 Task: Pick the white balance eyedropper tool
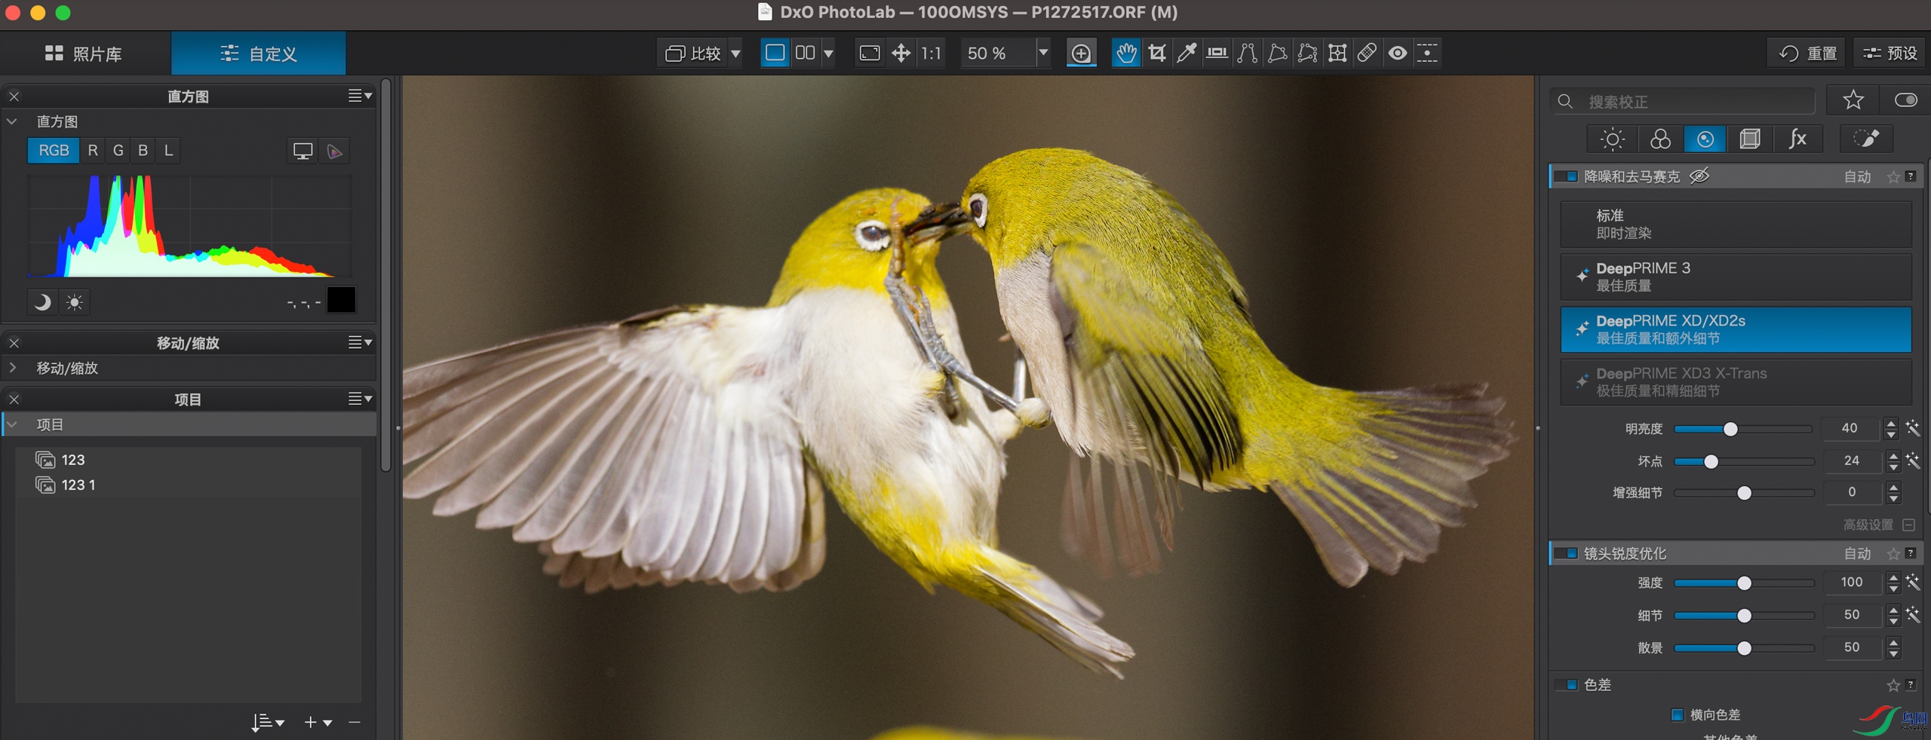click(1187, 53)
